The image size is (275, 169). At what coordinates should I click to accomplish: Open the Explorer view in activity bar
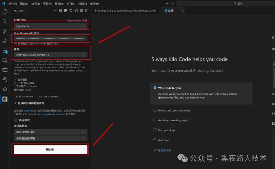pos(5,12)
